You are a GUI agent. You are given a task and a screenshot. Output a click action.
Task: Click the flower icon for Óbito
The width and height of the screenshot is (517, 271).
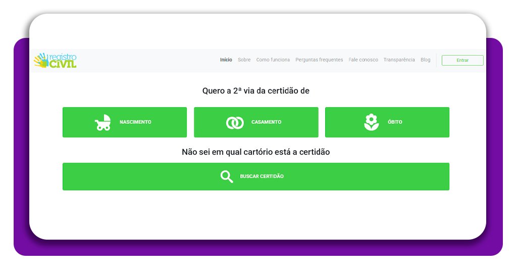point(371,122)
